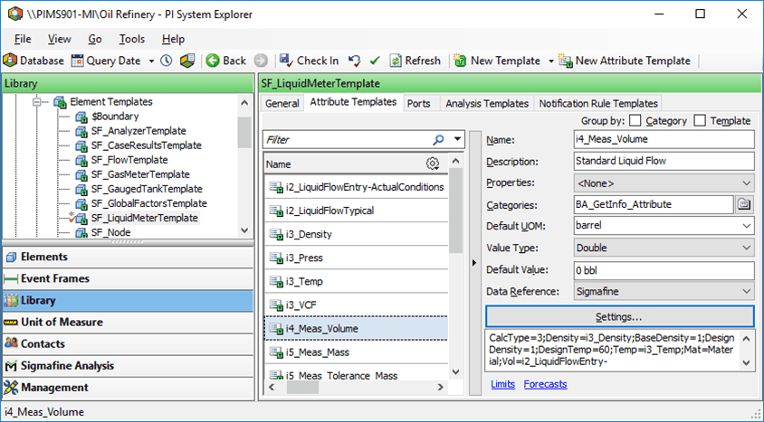This screenshot has width=764, height=422.
Task: Click the Categories browse button
Action: pos(744,205)
